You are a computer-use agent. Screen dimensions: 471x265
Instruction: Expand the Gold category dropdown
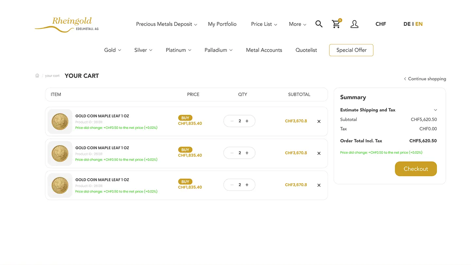click(x=113, y=50)
